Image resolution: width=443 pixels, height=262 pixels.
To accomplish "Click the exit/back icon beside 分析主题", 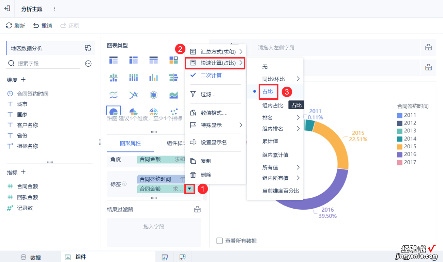I will pyautogui.click(x=7, y=9).
